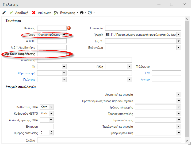The image size is (191, 145).
Task: Focus the Τηλέφωνο input field
Action: 166,67
